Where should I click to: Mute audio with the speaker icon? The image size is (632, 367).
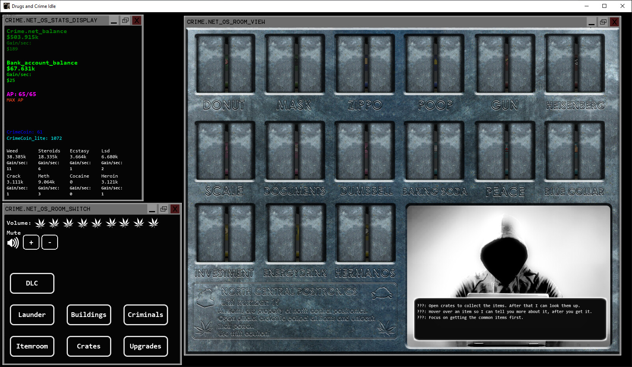click(13, 243)
